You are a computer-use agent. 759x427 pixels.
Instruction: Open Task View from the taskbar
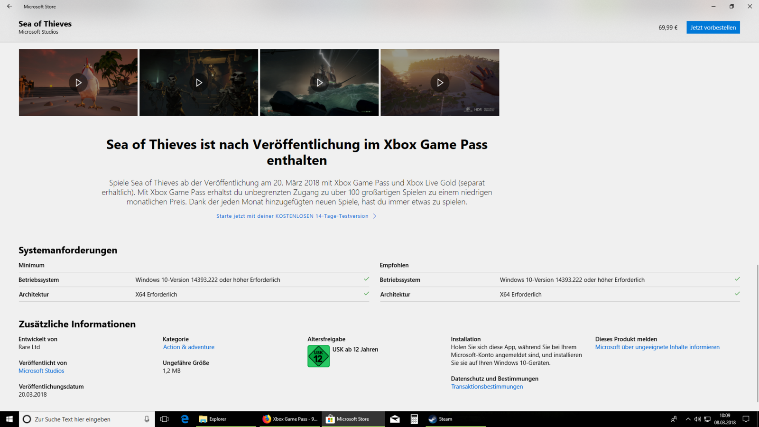tap(165, 419)
